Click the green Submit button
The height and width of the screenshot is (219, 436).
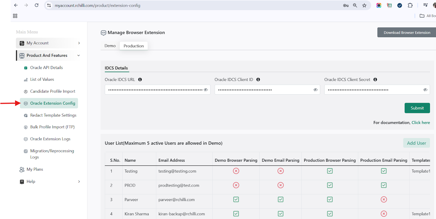(x=417, y=108)
